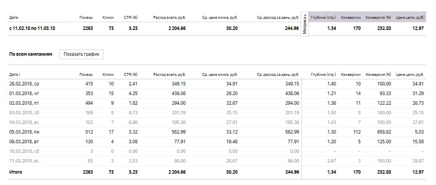Click Конверсия (%) table column header
This screenshot has height=185, width=436.
coord(378,74)
